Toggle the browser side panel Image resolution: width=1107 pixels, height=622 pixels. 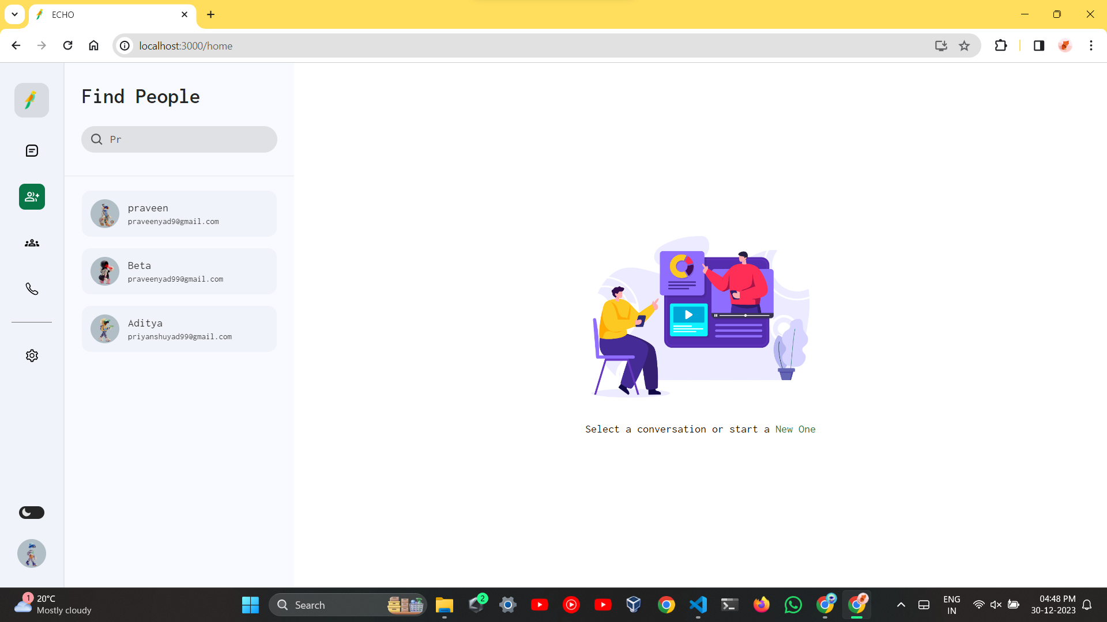(1039, 46)
